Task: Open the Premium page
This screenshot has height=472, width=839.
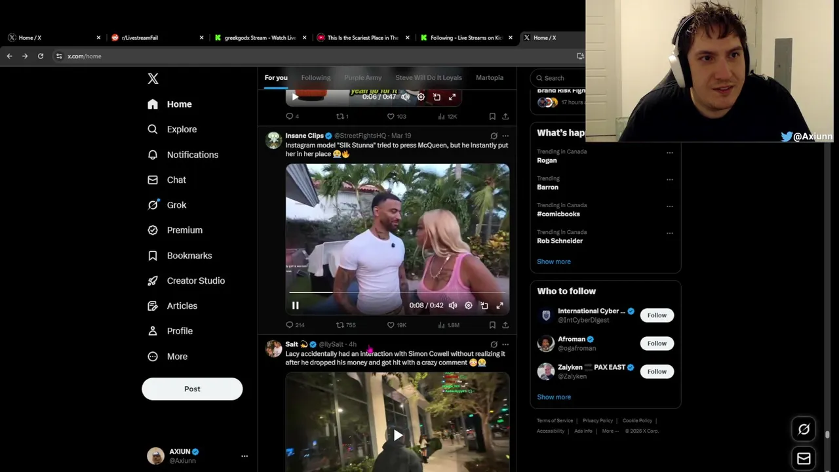Action: 175,230
